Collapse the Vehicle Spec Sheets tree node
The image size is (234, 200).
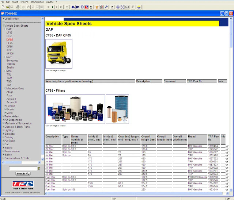tap(3, 26)
